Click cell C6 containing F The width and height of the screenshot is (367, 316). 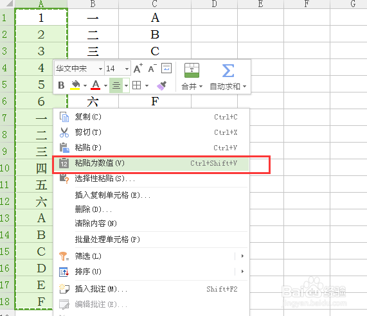coord(155,101)
